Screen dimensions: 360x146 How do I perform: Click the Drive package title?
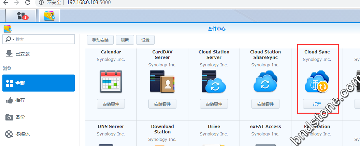coord(214,126)
